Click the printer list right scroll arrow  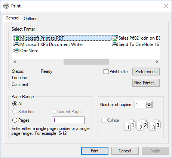pos(157,62)
